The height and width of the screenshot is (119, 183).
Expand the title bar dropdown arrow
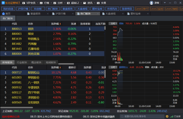(165, 3)
